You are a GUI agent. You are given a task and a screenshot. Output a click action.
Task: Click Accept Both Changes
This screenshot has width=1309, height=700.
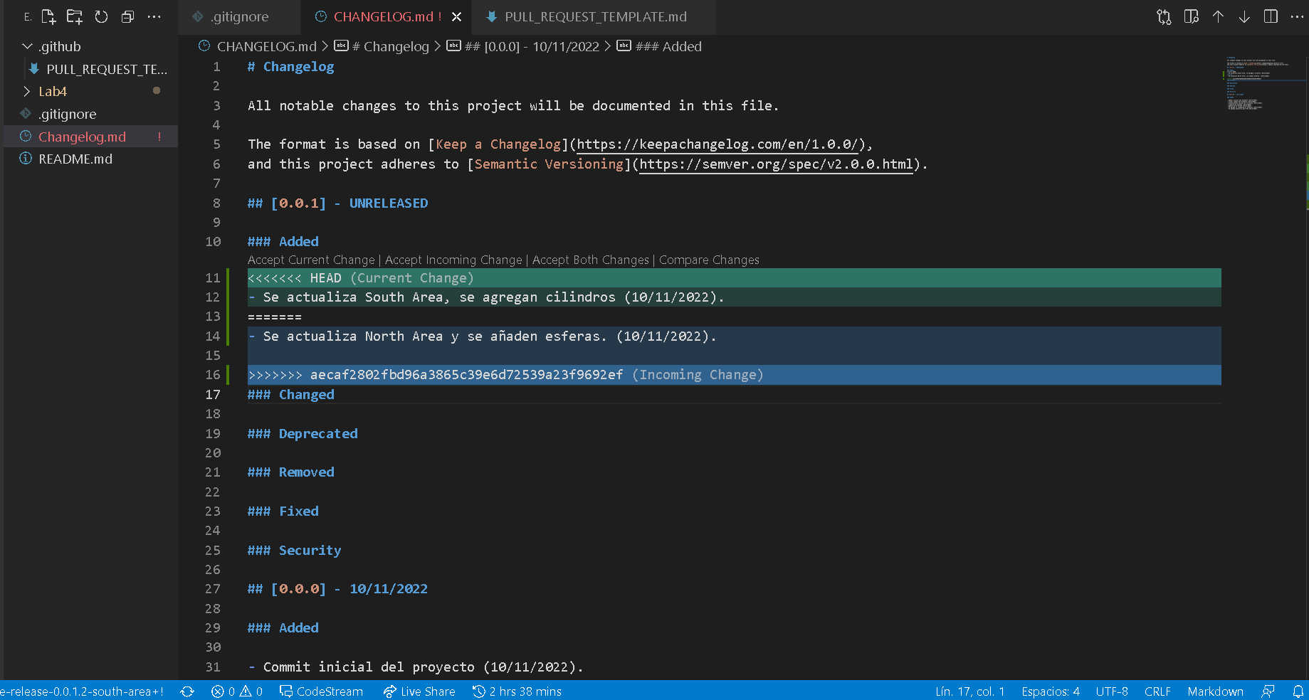[591, 260]
